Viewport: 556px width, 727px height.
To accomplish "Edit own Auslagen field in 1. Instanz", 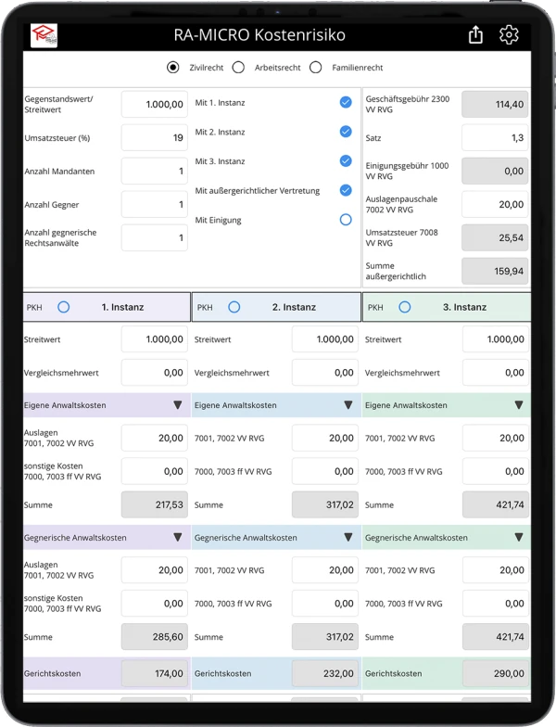I will [x=155, y=438].
